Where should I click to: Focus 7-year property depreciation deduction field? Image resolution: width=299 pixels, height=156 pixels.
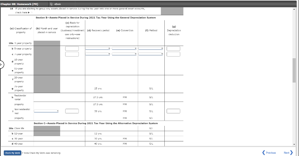click(173, 54)
